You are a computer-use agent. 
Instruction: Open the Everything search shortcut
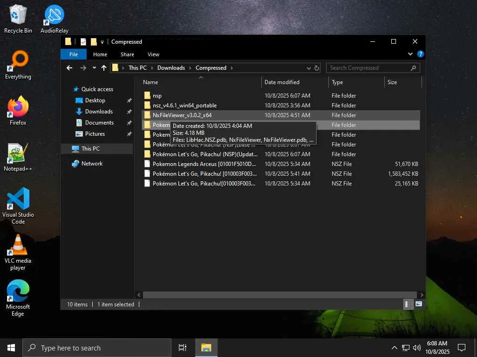18,65
